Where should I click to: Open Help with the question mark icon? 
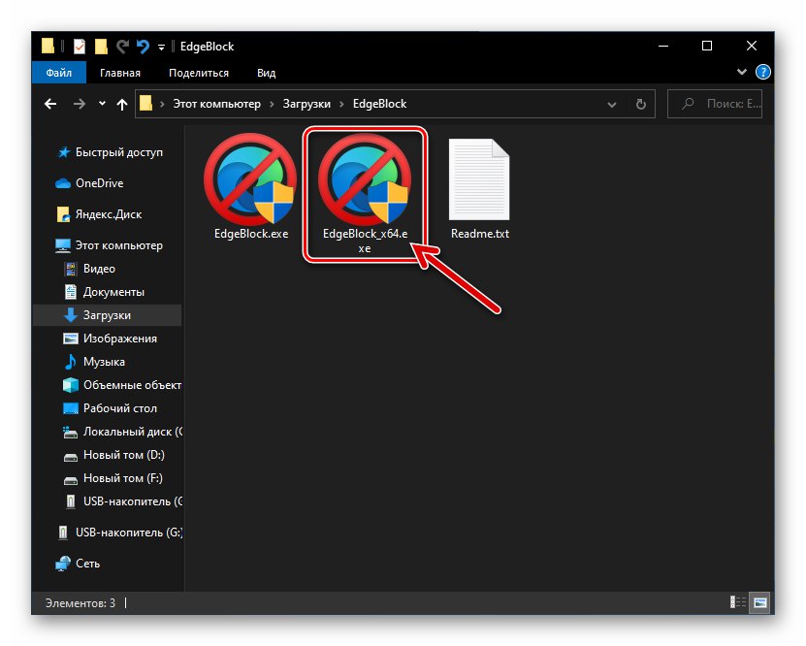click(762, 72)
